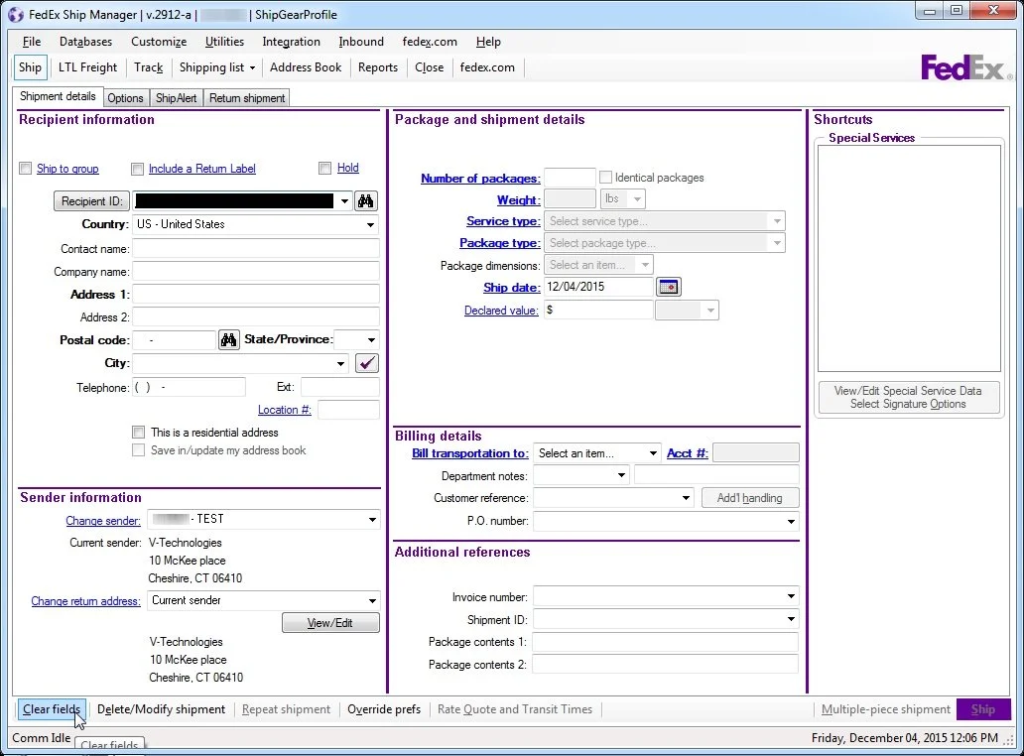Select LTL Freight in toolbar

(87, 67)
